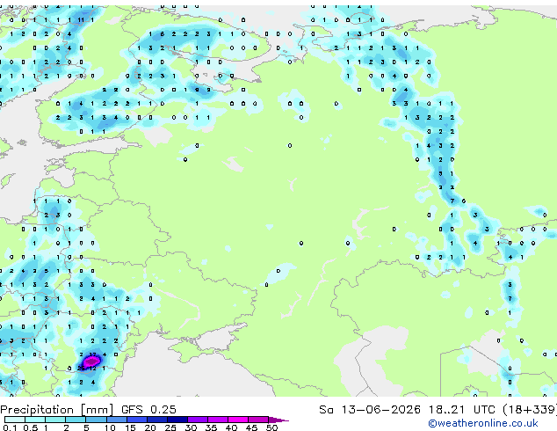Screen dimensions: 557x431
Task: Pick the 30–35 mm purple legend swatch
Action: click(x=198, y=420)
